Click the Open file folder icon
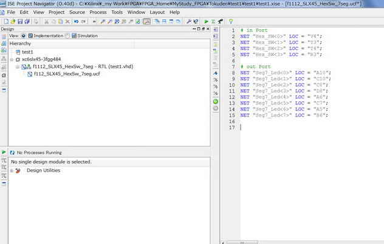 [13, 21]
